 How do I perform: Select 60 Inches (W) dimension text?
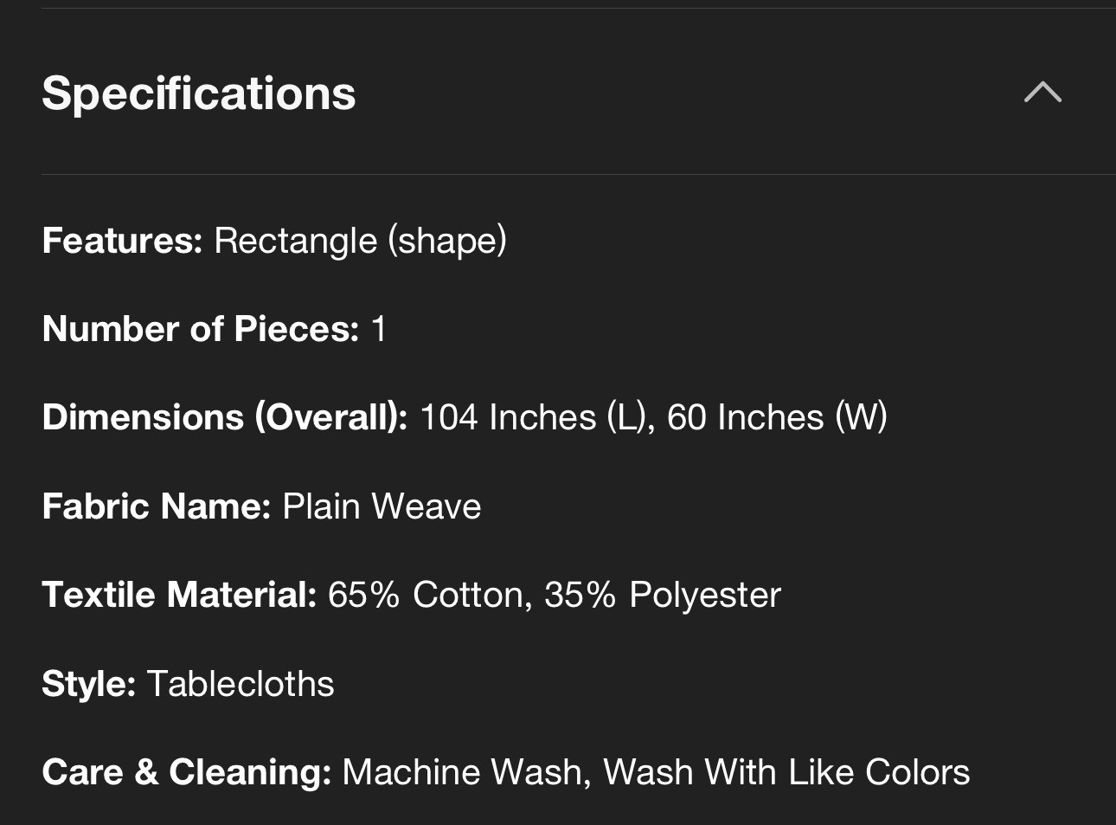click(x=777, y=417)
